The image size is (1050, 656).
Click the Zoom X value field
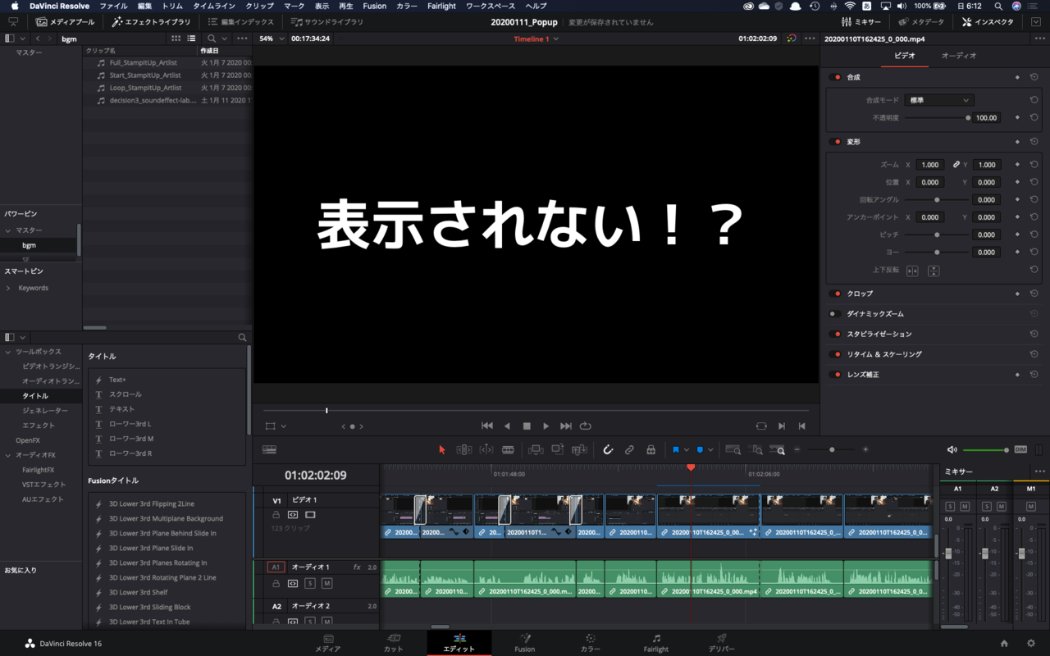tap(930, 165)
